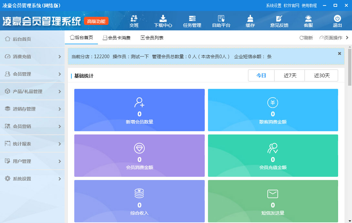Open the 下载中心 download center icon
352x223 pixels.
pyautogui.click(x=163, y=18)
